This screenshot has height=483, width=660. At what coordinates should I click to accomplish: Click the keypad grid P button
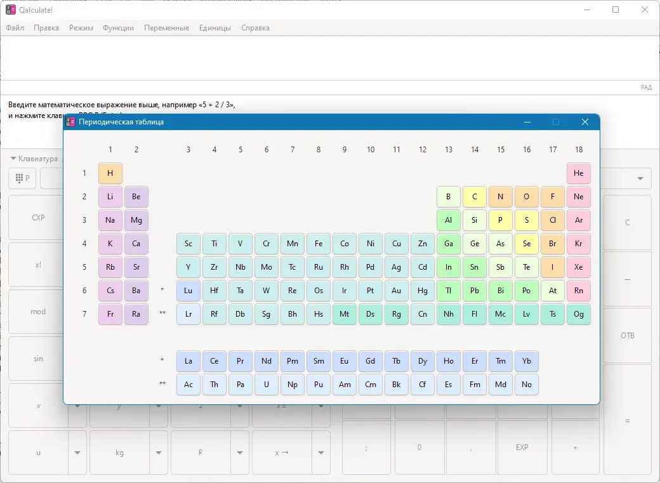[x=22, y=178]
